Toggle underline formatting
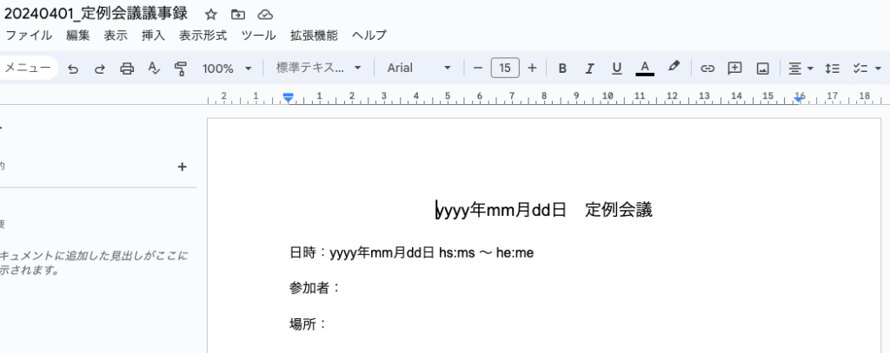The height and width of the screenshot is (353, 890). coord(617,68)
